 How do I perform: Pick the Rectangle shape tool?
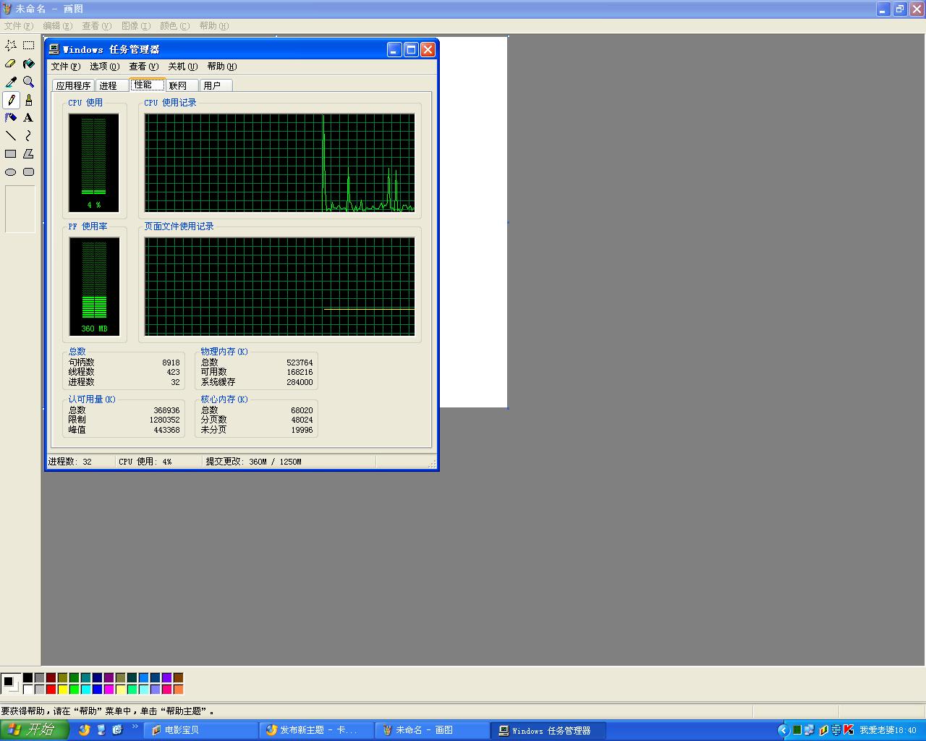click(x=11, y=154)
